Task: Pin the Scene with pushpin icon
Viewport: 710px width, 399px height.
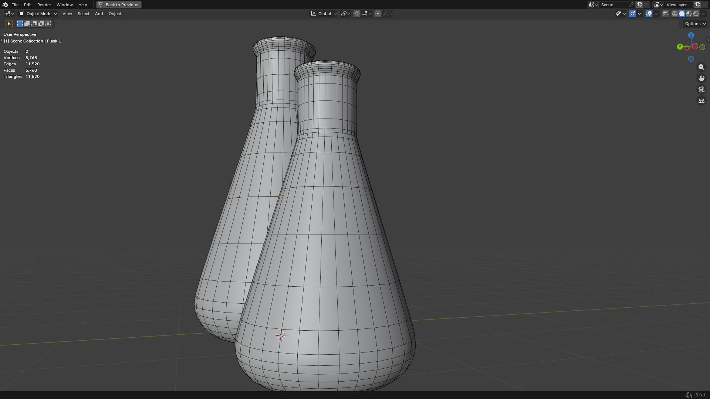Action: point(631,5)
